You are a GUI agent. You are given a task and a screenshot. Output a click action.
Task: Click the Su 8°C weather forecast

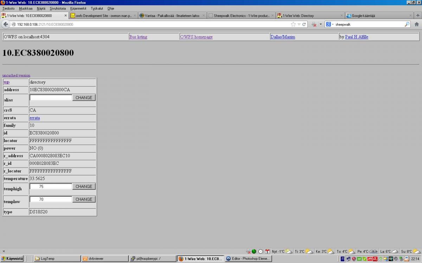click(411, 251)
